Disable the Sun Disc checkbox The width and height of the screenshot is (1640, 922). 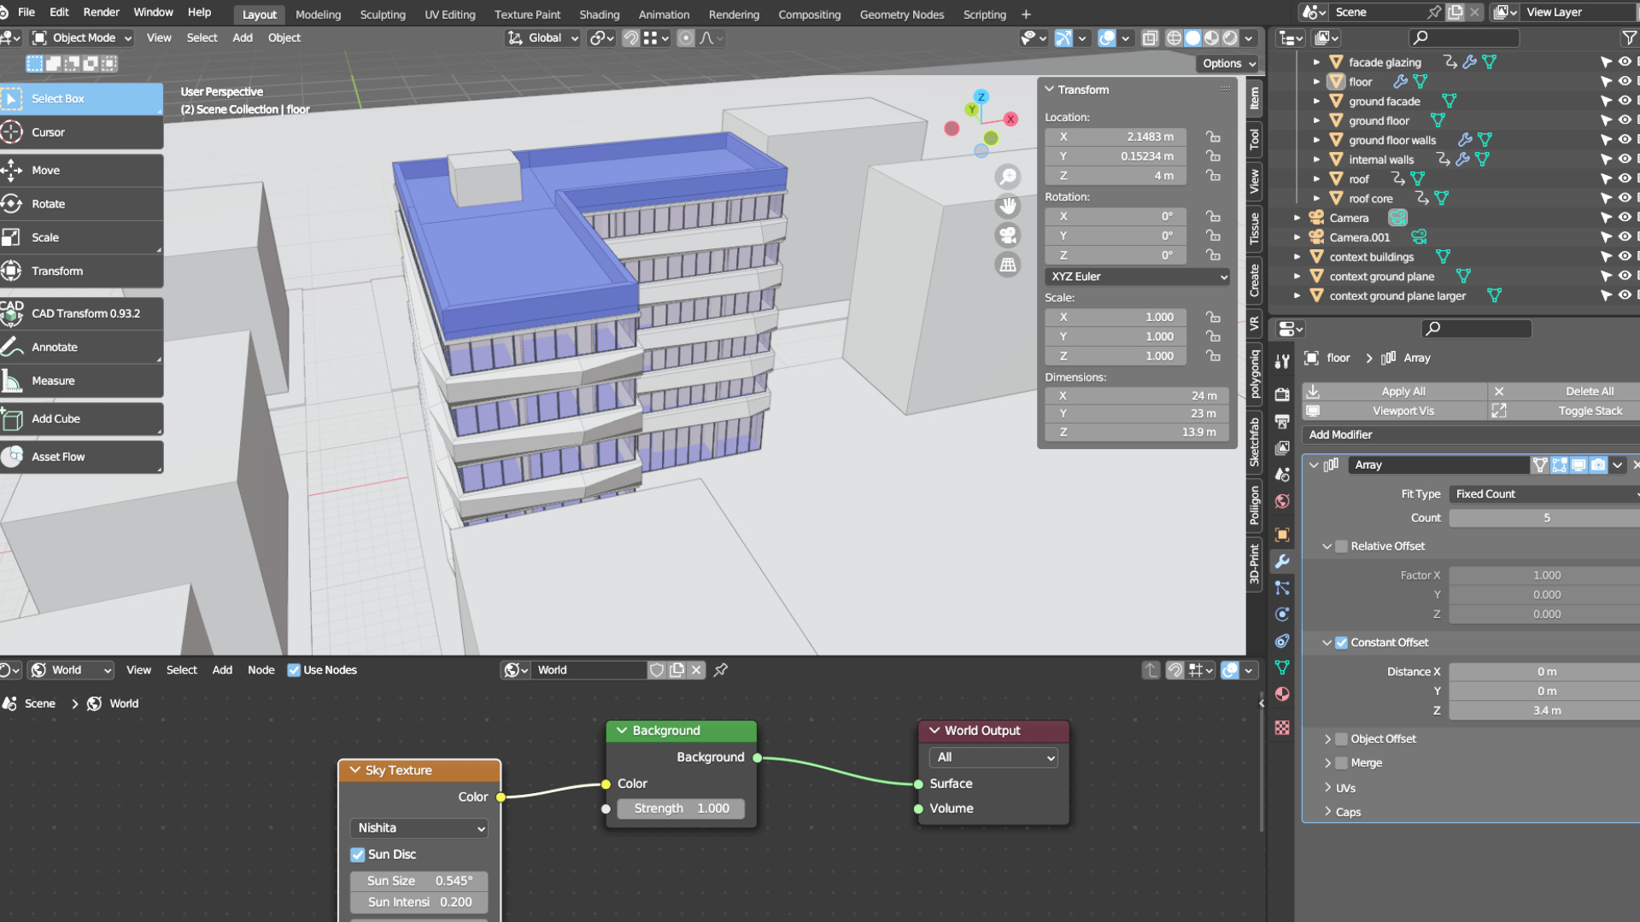tap(357, 854)
